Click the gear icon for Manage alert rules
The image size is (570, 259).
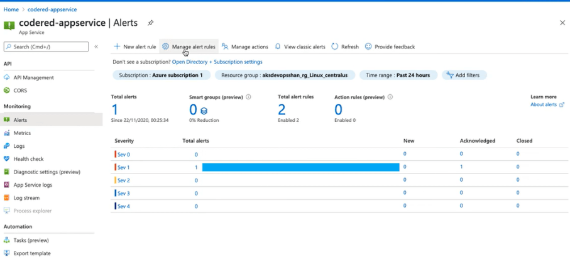pyautogui.click(x=166, y=47)
